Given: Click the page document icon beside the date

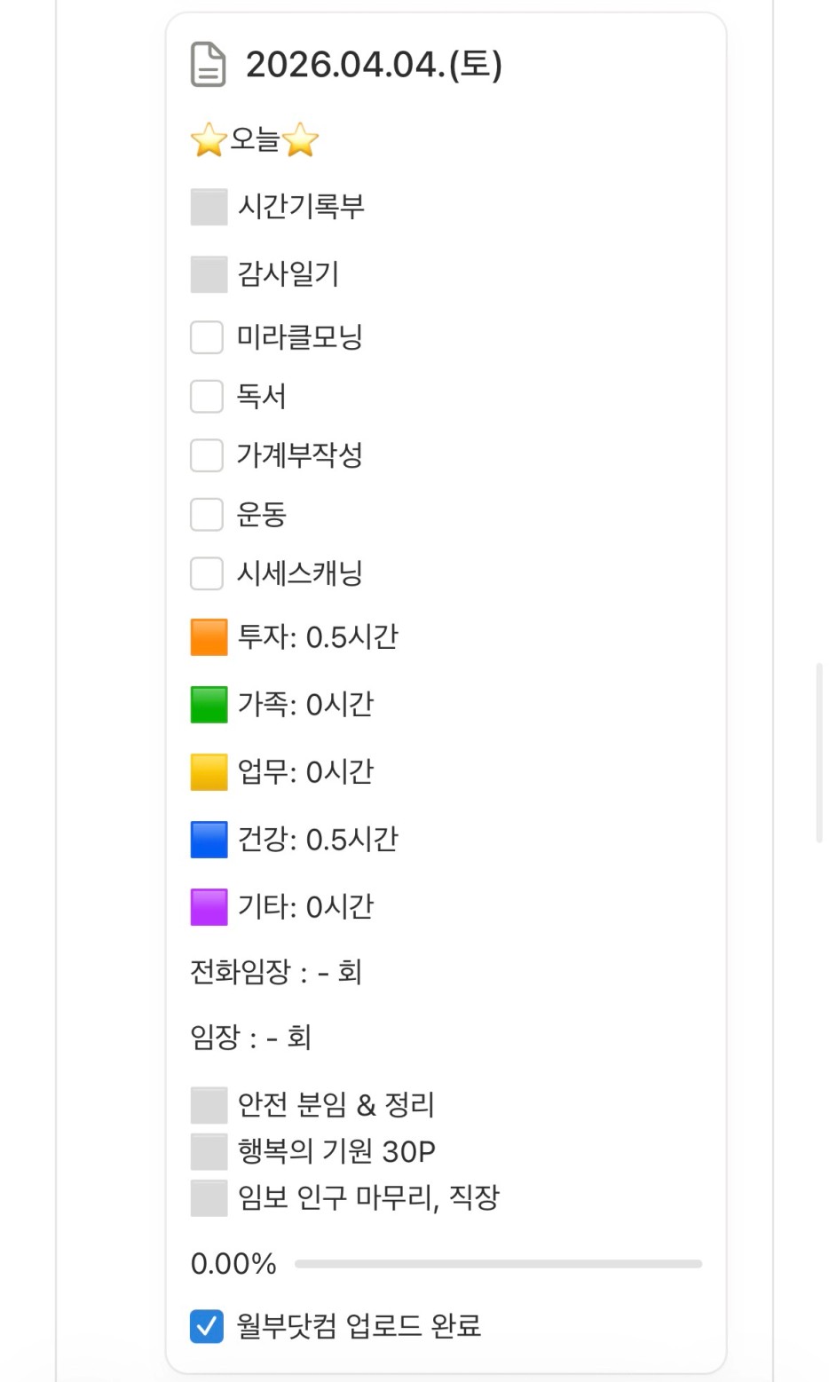Looking at the screenshot, I should (x=209, y=65).
